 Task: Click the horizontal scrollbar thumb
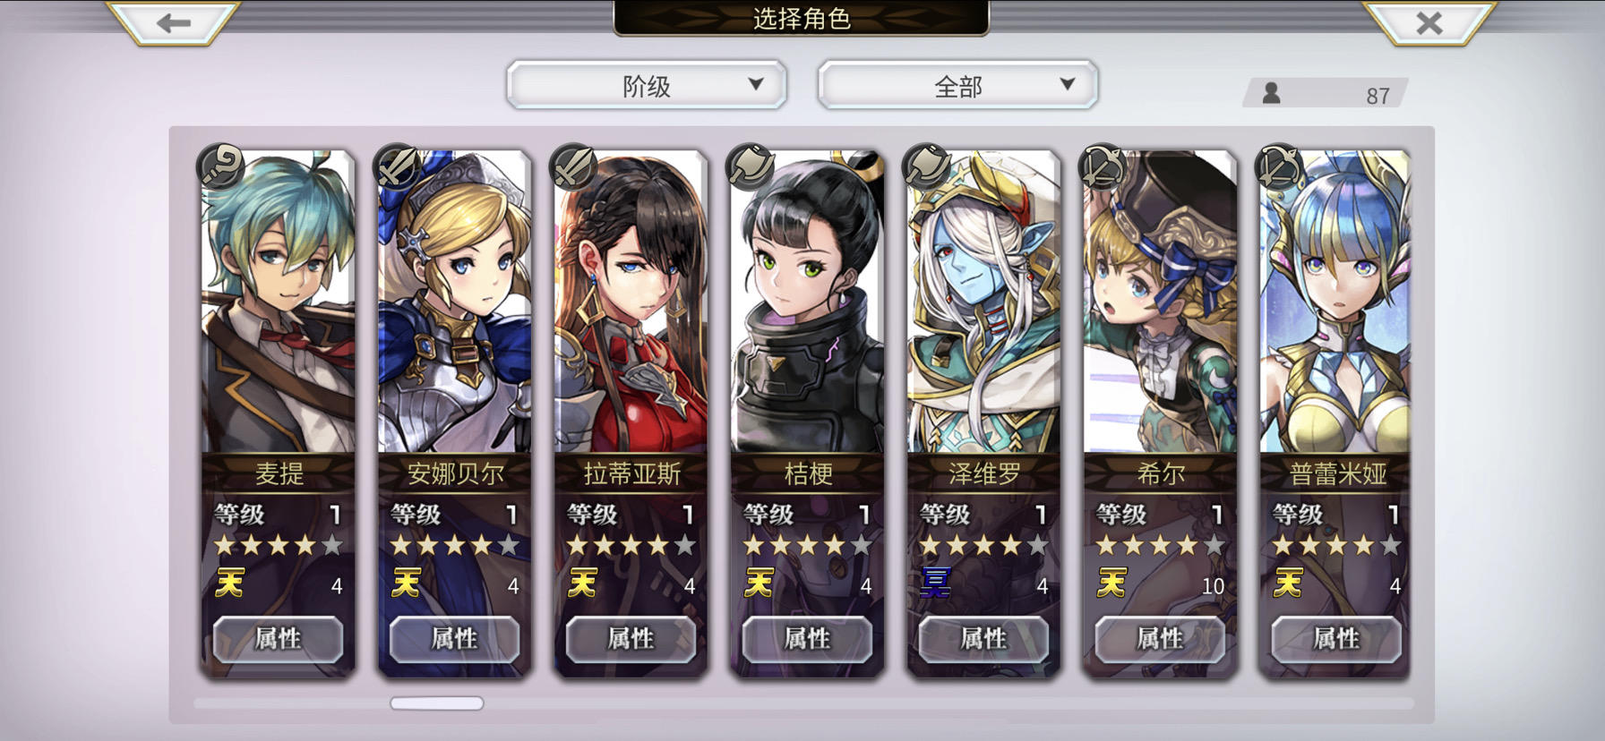tap(437, 703)
